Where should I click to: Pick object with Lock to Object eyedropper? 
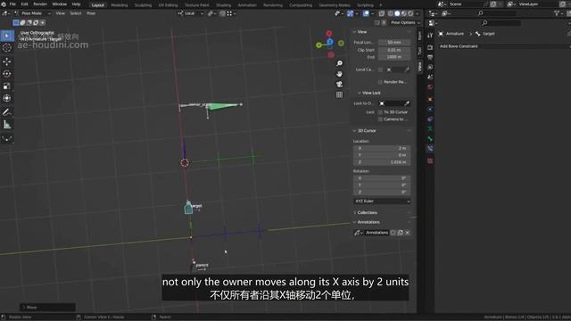click(407, 103)
